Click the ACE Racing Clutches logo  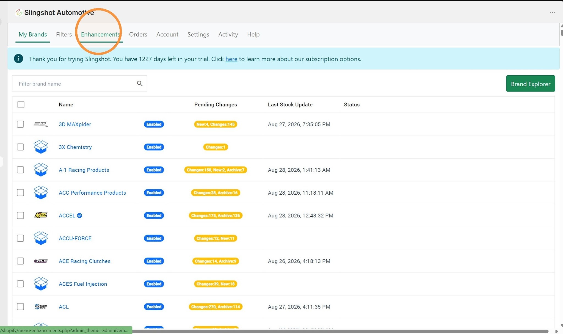(41, 261)
